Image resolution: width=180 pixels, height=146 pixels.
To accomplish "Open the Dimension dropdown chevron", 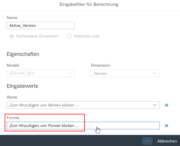I will (x=154, y=73).
